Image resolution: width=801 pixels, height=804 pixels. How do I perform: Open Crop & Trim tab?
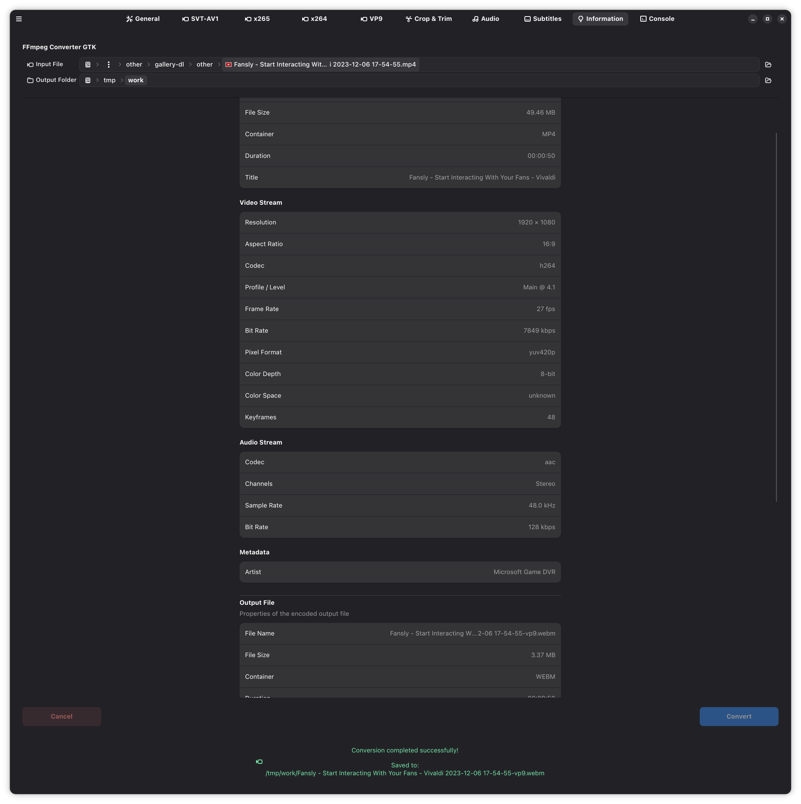(x=429, y=19)
